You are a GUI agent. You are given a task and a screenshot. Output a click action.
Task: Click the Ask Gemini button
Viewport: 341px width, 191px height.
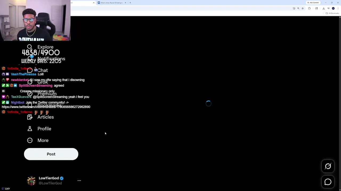click(313, 3)
